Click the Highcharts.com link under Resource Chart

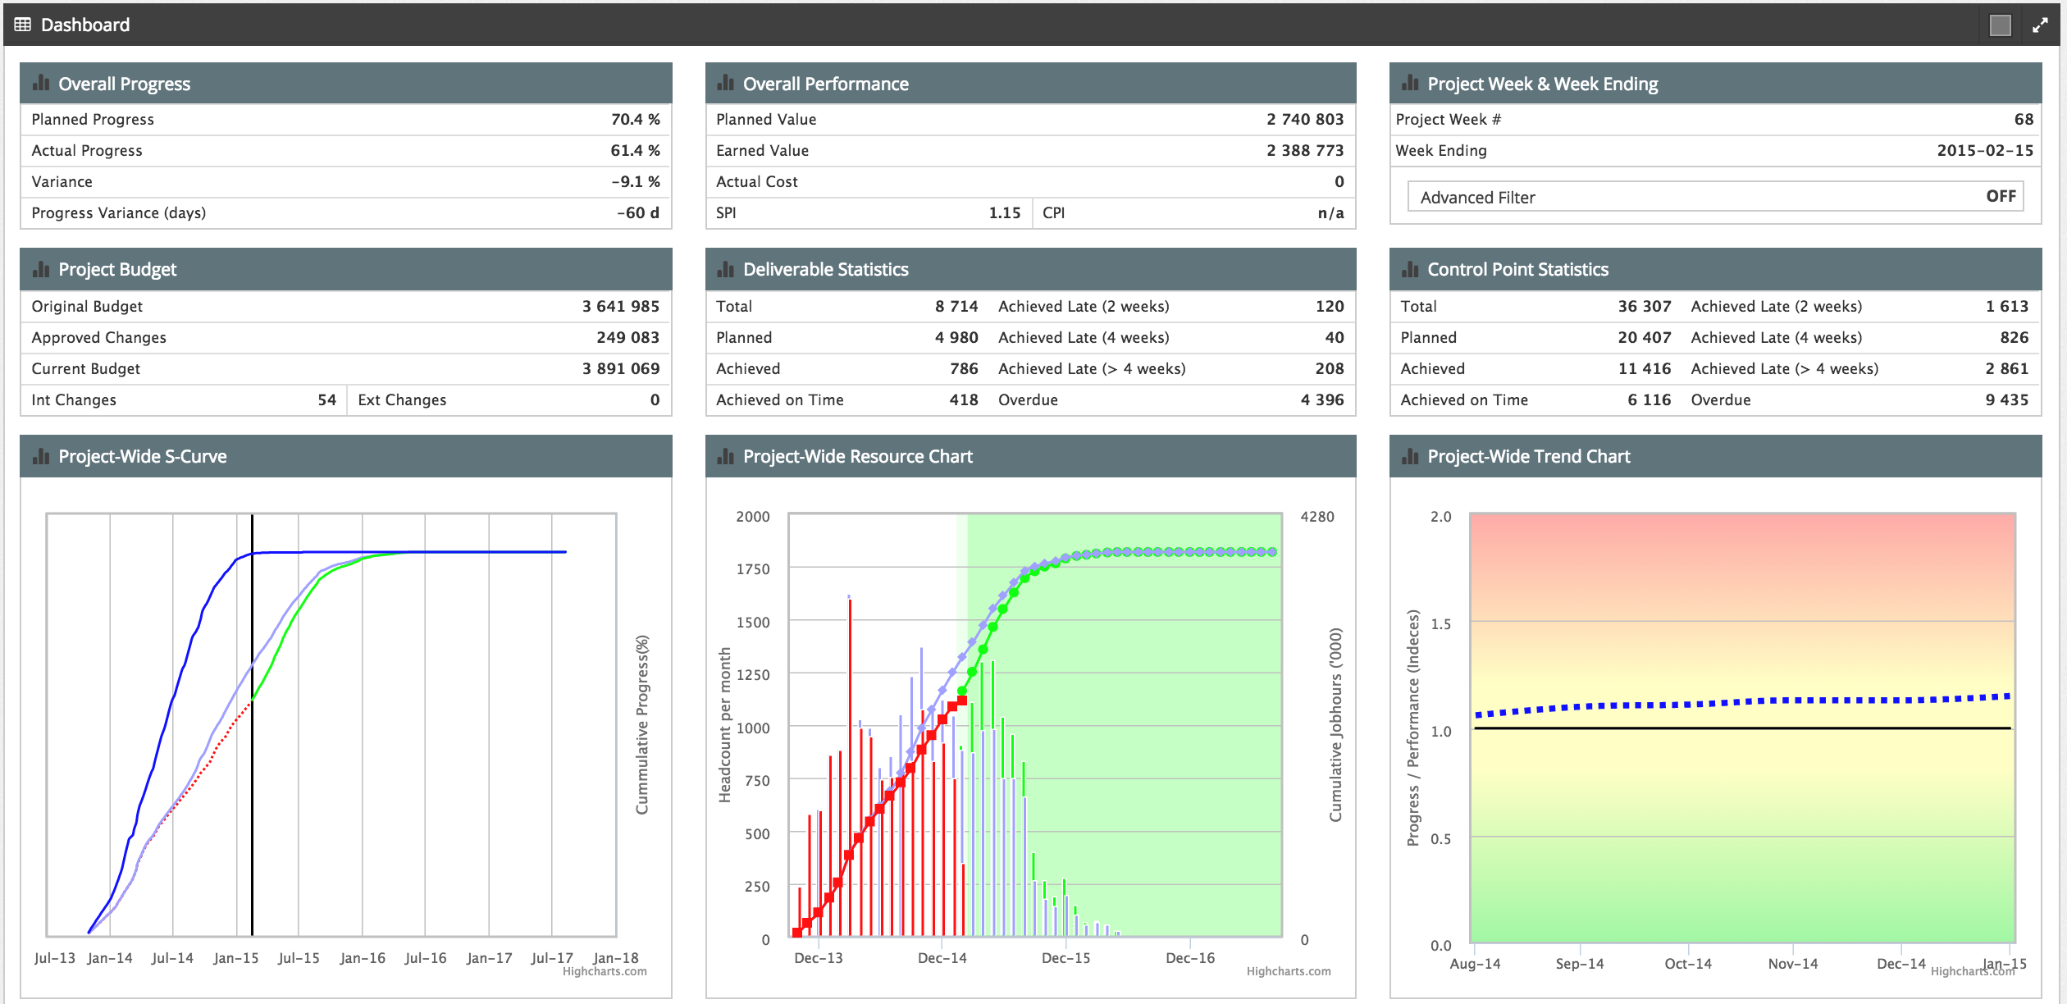pos(1289,971)
